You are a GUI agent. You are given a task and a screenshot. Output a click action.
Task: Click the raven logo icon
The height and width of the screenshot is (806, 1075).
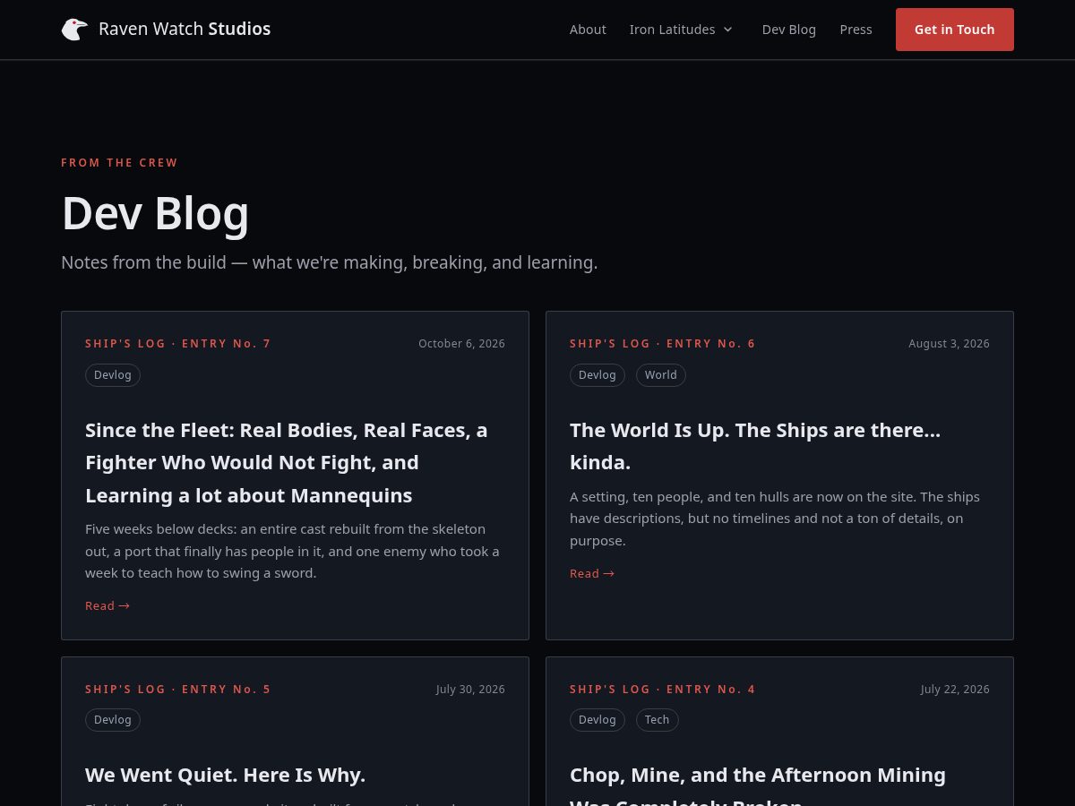(x=74, y=30)
